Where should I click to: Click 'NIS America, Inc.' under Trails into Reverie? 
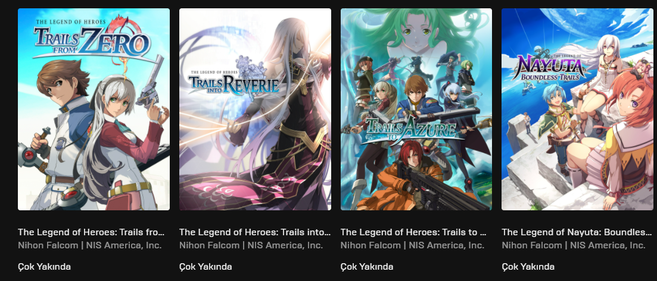[285, 245]
